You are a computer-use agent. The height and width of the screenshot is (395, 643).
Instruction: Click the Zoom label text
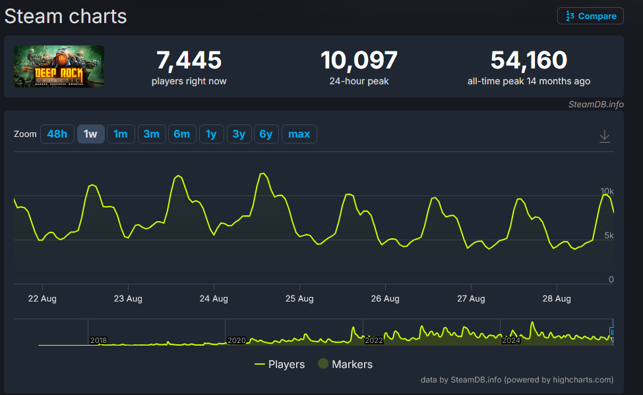25,134
